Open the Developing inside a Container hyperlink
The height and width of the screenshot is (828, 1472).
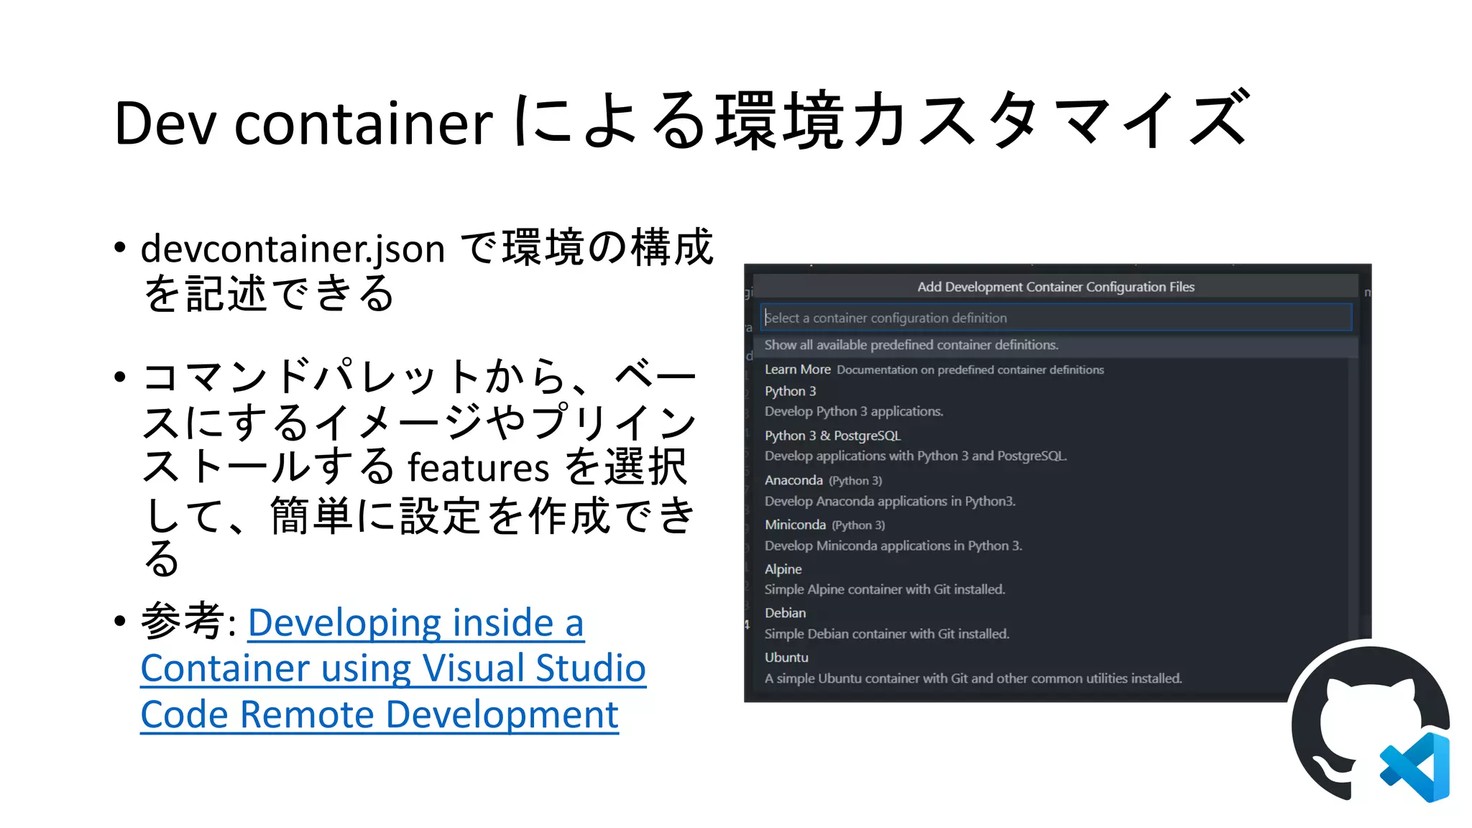click(x=393, y=668)
